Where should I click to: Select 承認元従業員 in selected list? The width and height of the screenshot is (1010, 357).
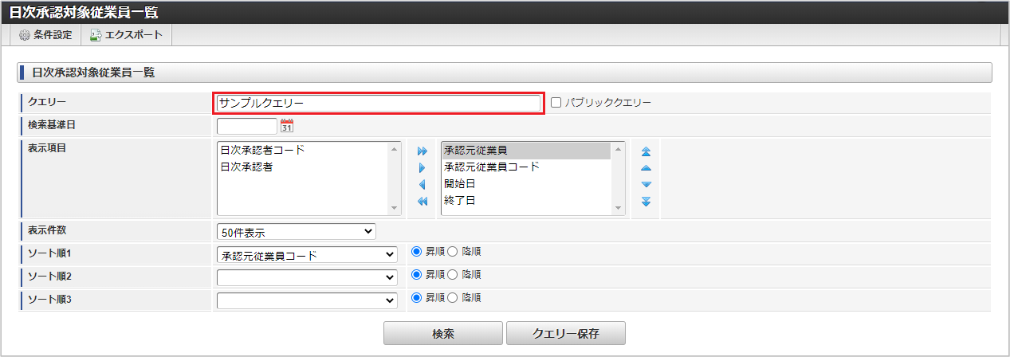526,151
